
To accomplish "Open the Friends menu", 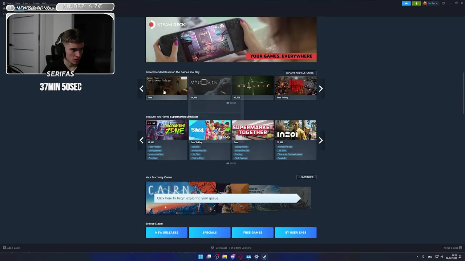I will [27, 3].
